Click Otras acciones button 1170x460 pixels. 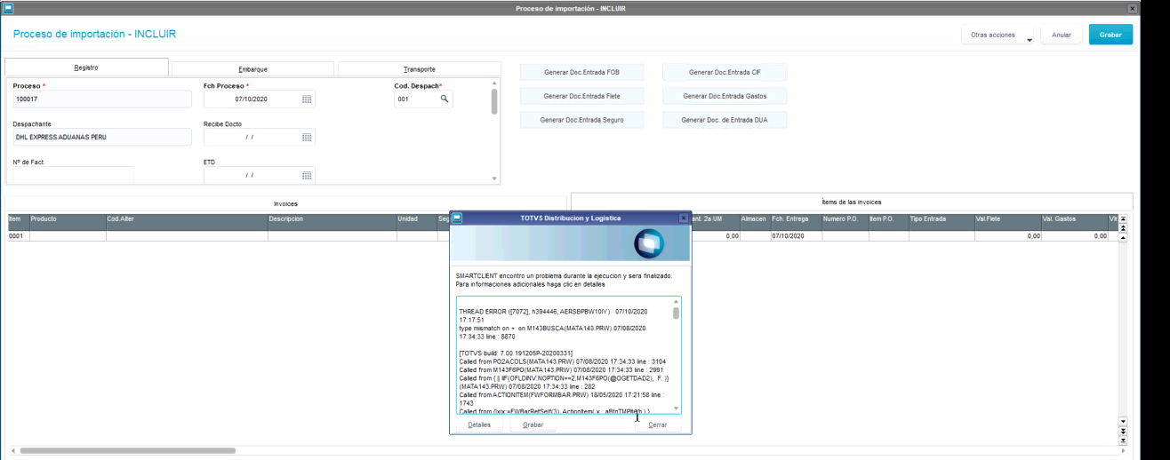point(998,35)
